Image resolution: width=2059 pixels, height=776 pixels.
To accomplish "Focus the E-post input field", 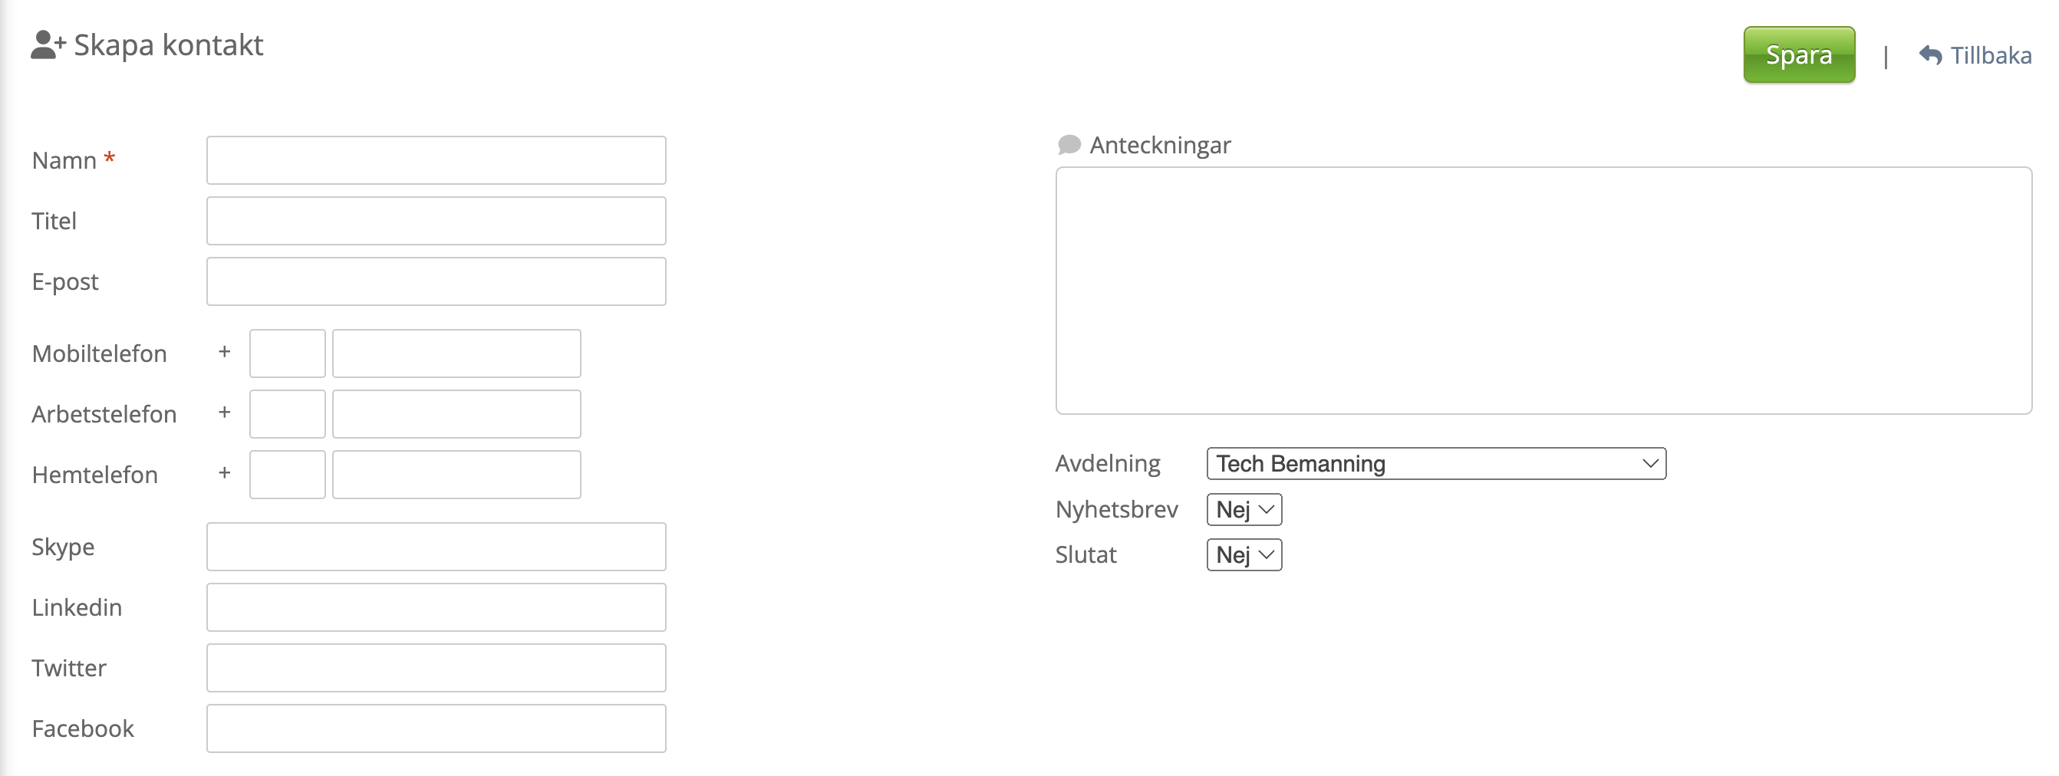I will 437,281.
